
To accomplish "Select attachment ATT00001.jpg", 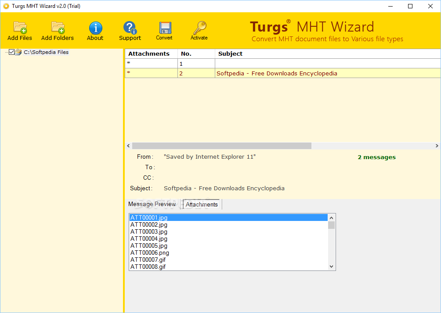I will click(x=228, y=217).
